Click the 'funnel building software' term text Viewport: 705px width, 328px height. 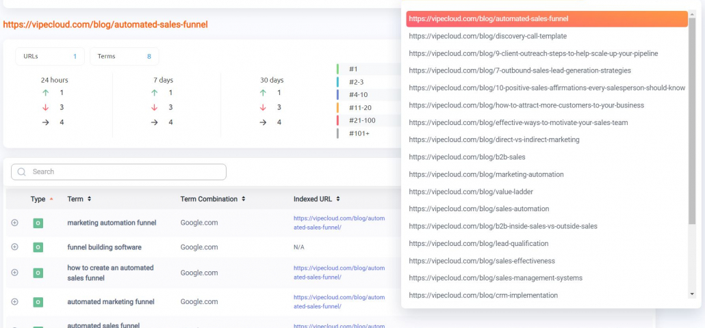(x=104, y=247)
